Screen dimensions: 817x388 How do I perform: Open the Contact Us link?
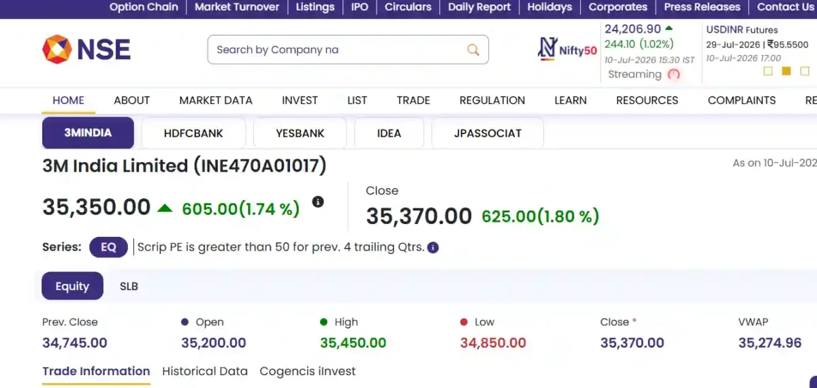click(x=786, y=7)
